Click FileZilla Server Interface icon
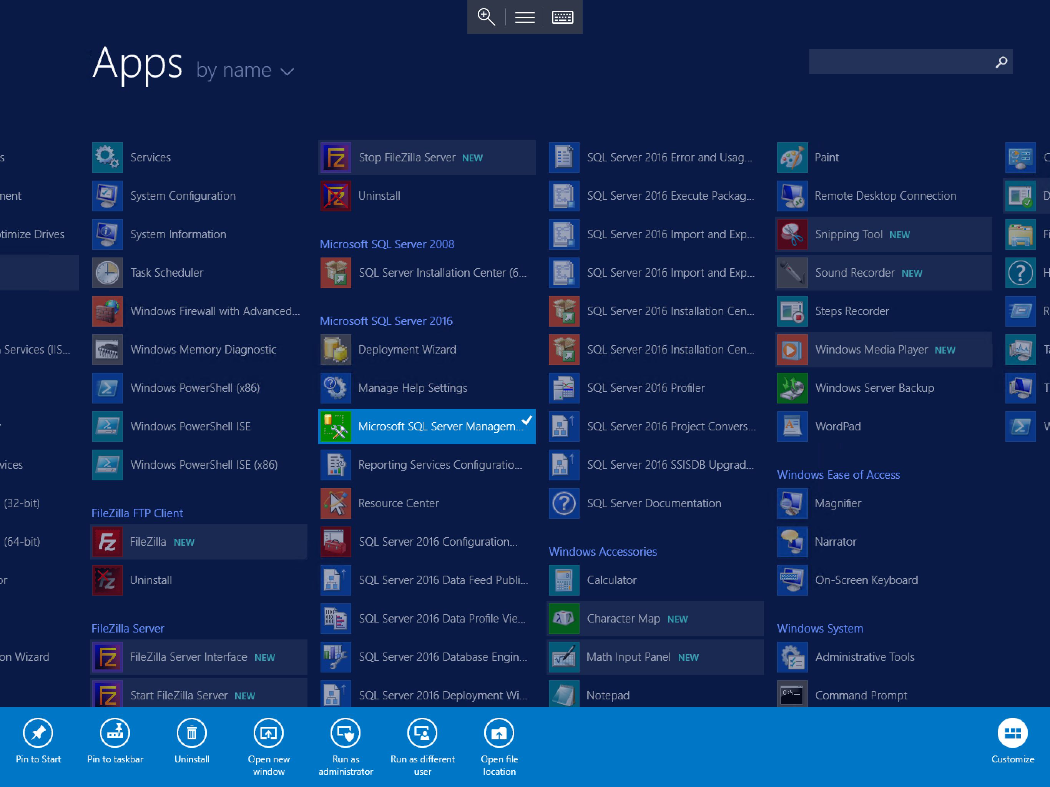 pyautogui.click(x=107, y=657)
